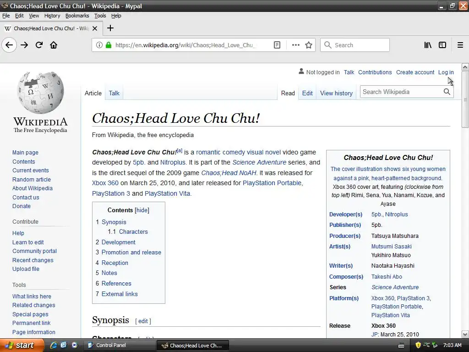Open Recent changes sidebar link
Image resolution: width=469 pixels, height=352 pixels.
tap(33, 260)
